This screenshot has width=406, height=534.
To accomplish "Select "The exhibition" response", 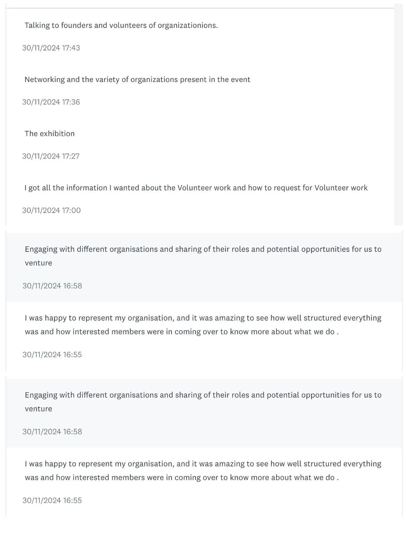I will pyautogui.click(x=49, y=134).
